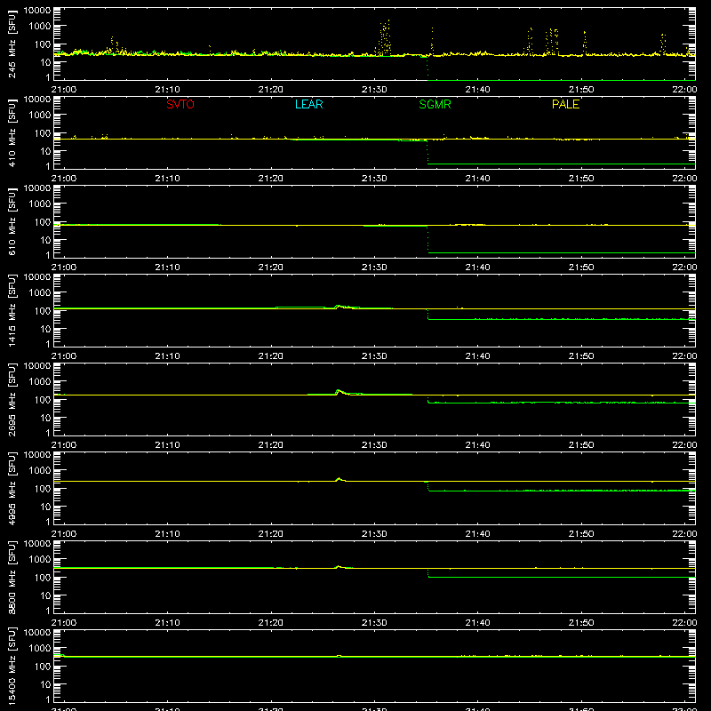The height and width of the screenshot is (711, 711).
Task: Click 21:00 time label under 410 MHz plot
Action: point(64,179)
